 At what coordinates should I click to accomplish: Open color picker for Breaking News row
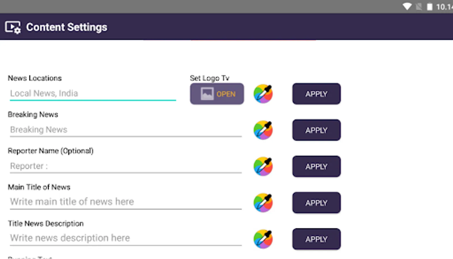(x=263, y=130)
